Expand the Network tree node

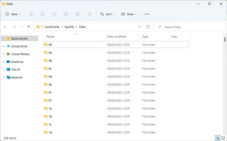(3, 78)
